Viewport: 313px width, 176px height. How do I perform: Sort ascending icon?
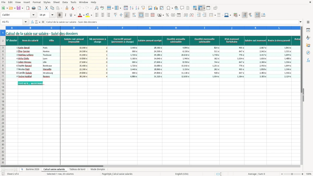click(132, 8)
